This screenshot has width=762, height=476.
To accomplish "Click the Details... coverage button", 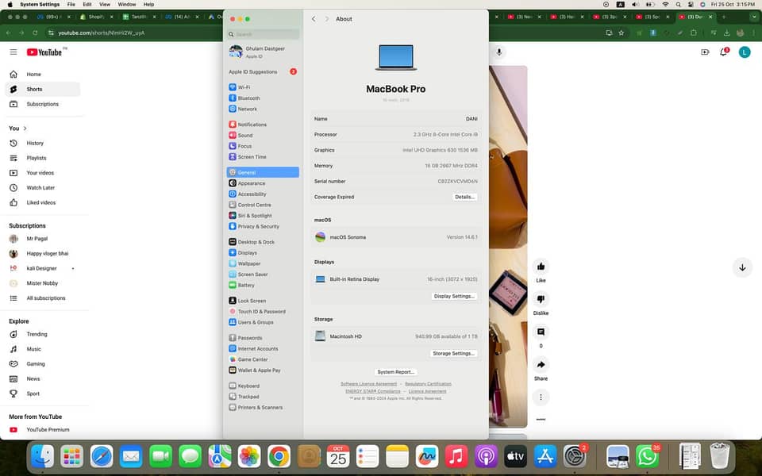I will coord(464,197).
